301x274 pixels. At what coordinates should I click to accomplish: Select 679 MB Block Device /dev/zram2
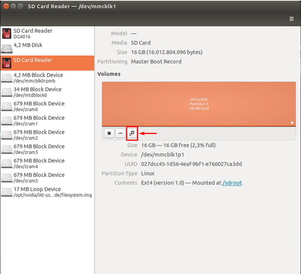pos(47,135)
